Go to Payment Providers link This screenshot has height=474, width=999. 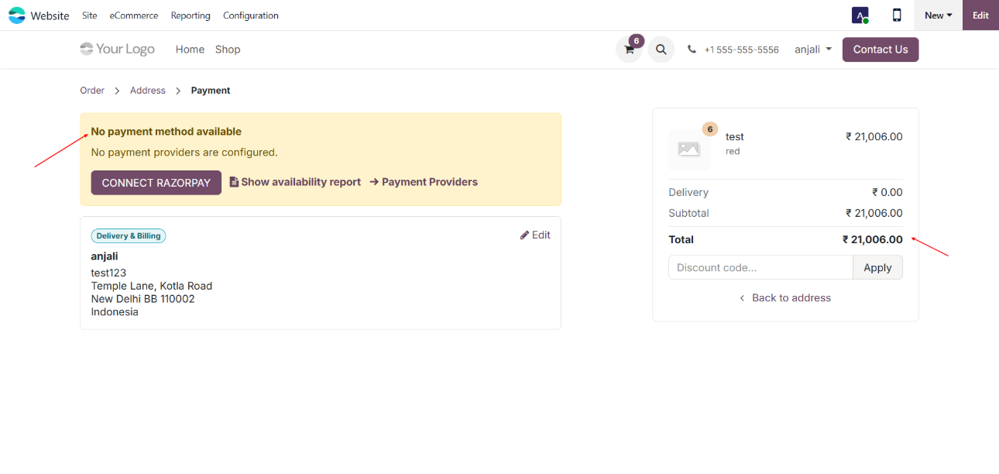424,182
